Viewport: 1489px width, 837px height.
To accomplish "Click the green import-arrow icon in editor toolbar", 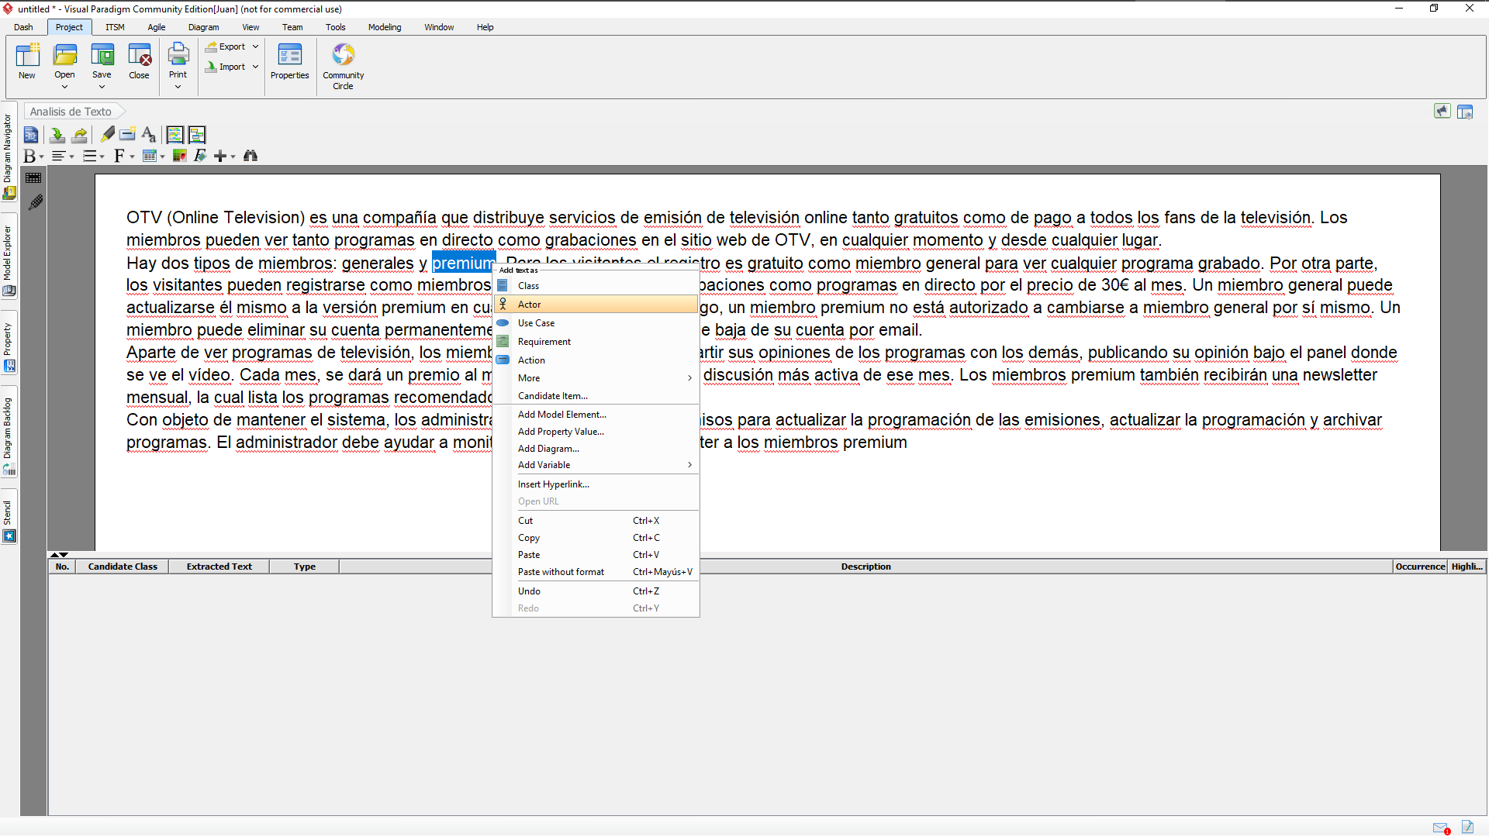I will point(57,135).
